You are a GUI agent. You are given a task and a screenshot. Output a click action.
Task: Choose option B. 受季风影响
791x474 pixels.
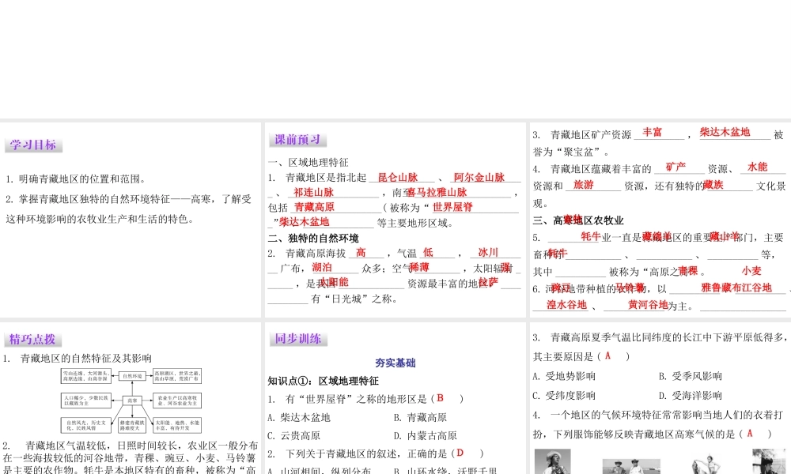(690, 376)
